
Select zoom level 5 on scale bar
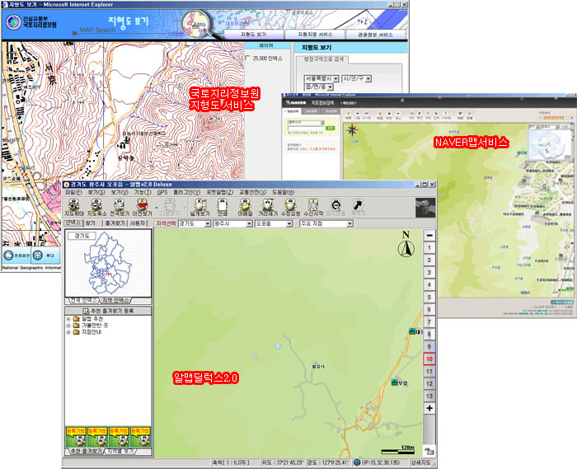429,297
